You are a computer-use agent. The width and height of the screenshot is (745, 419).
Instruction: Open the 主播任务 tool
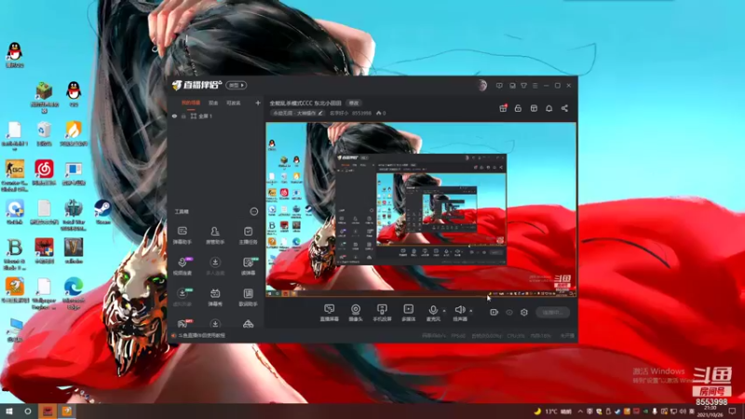coord(248,236)
